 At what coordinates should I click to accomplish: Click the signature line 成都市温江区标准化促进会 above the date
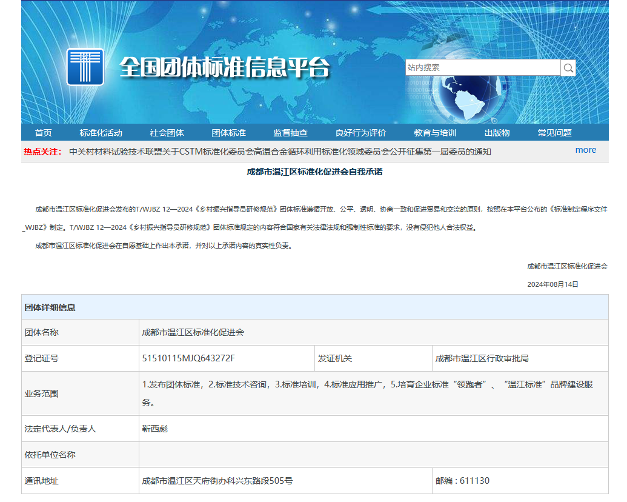click(567, 266)
